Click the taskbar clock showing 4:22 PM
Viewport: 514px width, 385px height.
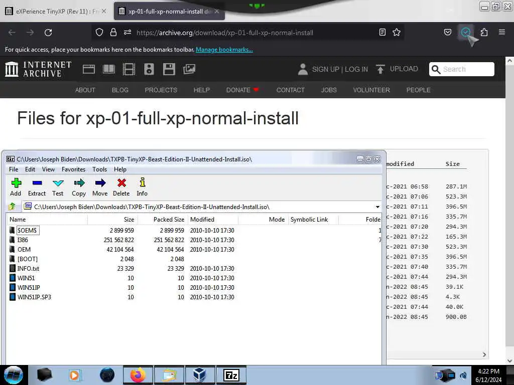tap(488, 375)
